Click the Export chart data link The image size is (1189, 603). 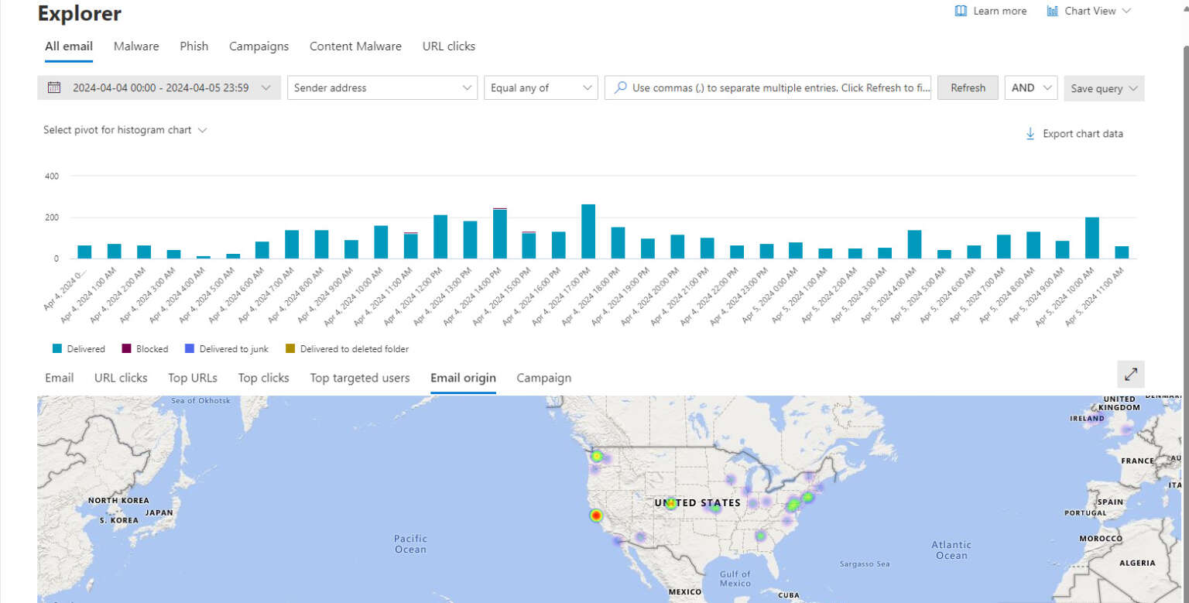(1083, 133)
